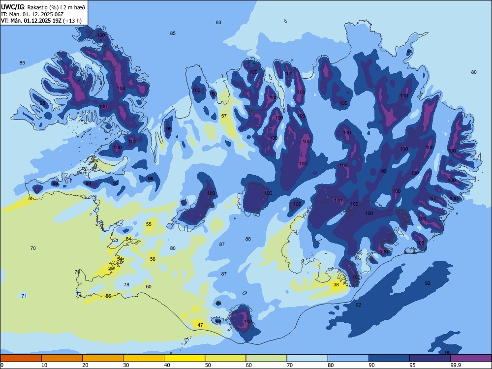Select the 30–40% golden legend swatch
Viewport: 492px width, 369px height.
click(144, 358)
